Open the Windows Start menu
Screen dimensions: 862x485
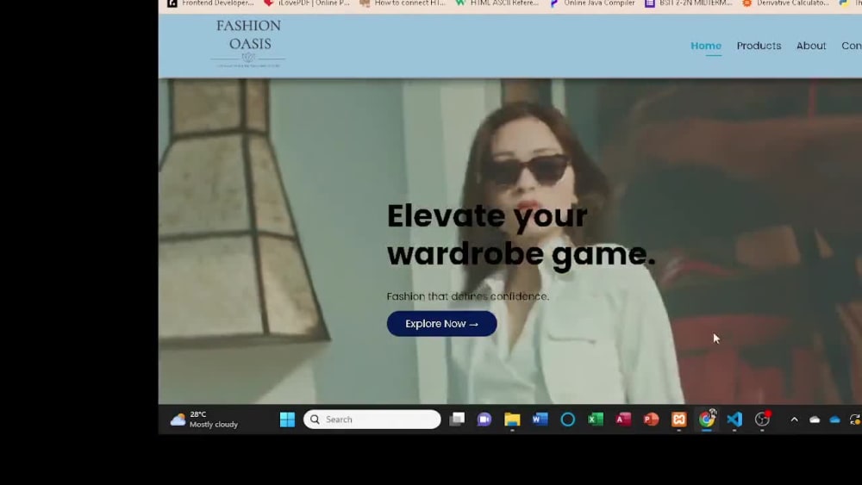(x=287, y=420)
